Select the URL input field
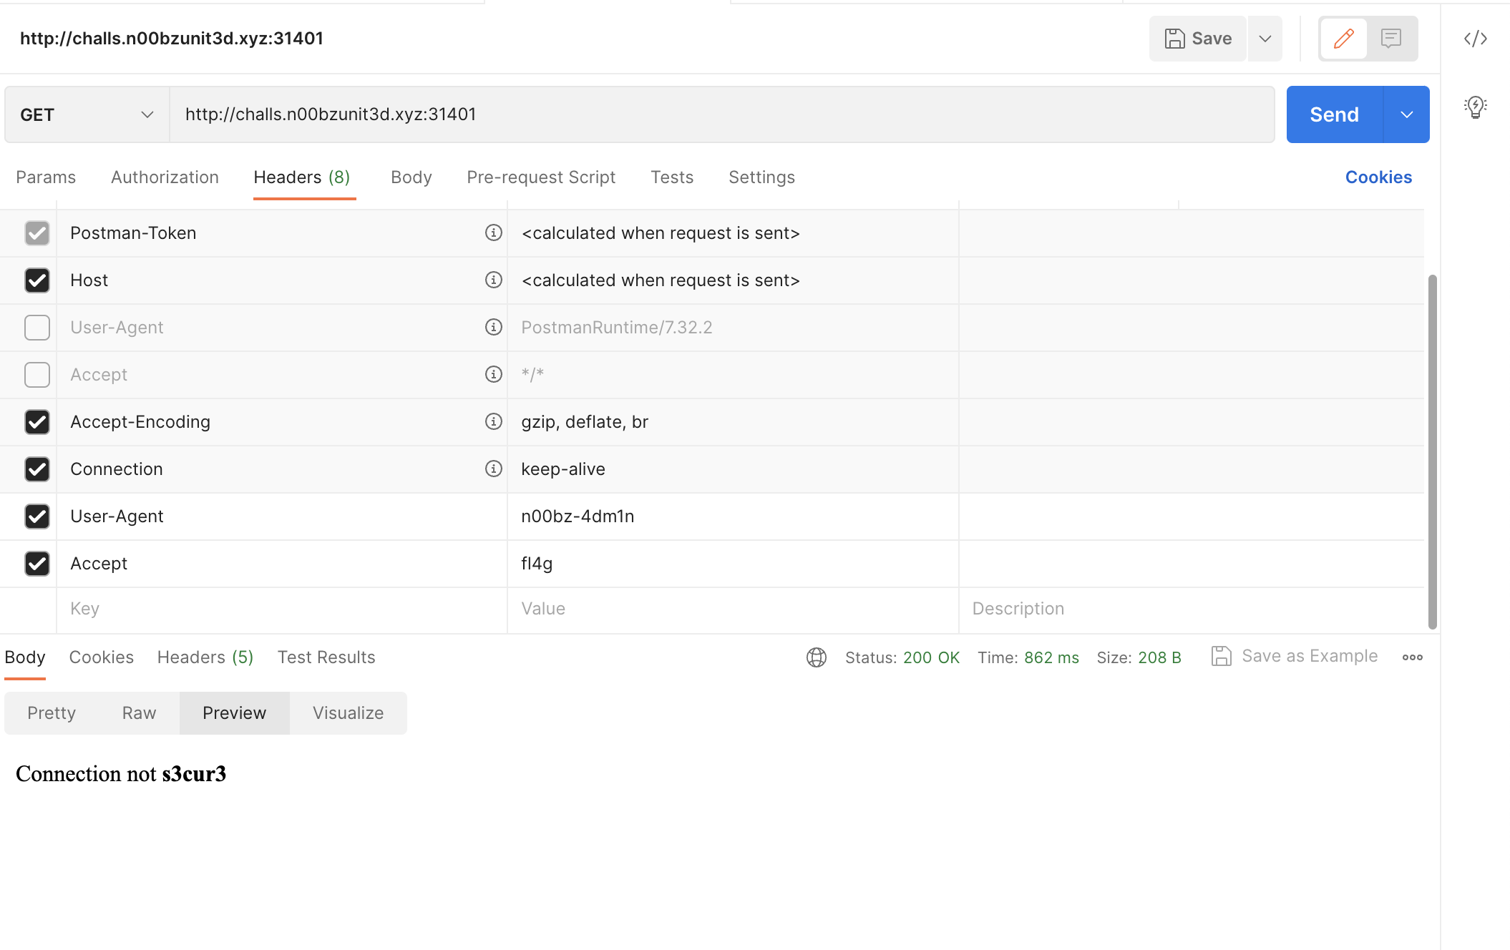The height and width of the screenshot is (950, 1510). pyautogui.click(x=721, y=114)
